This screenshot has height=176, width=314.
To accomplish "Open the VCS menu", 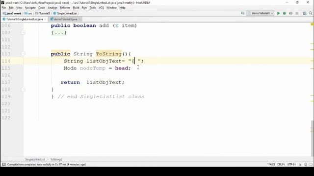I will [x=101, y=8].
